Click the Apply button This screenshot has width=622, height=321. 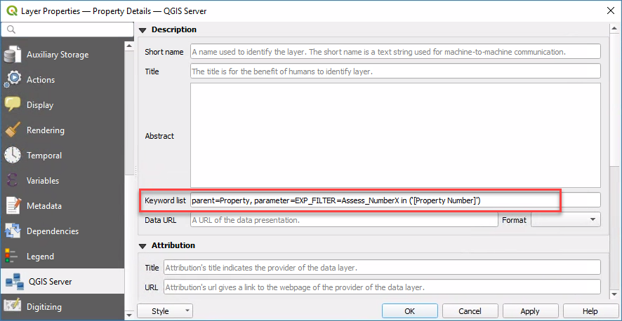[530, 311]
